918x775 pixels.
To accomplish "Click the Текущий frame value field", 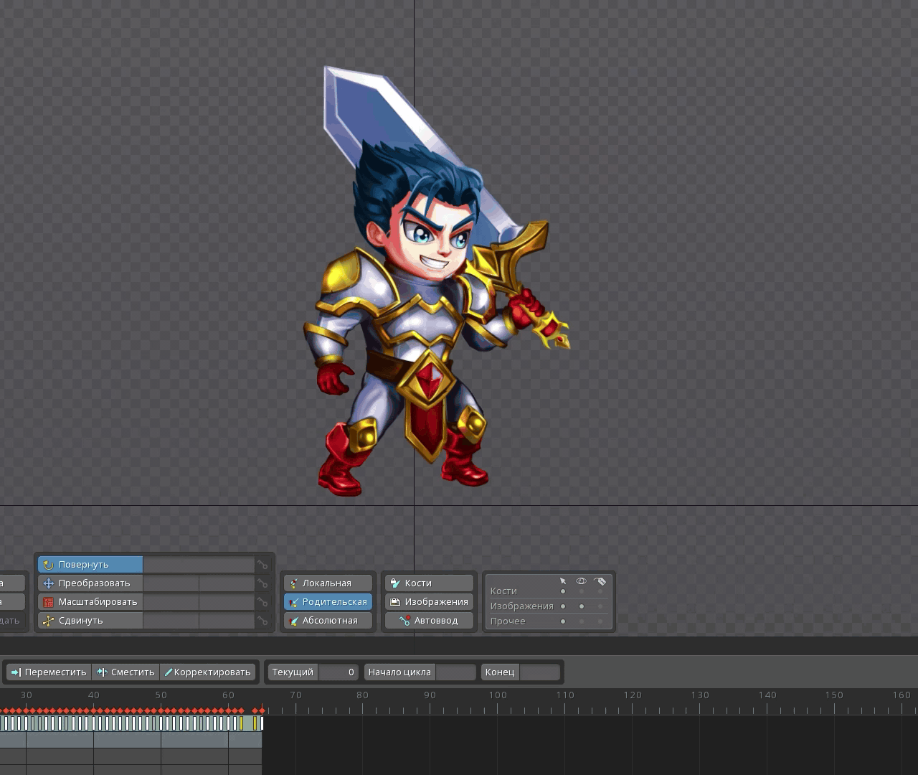I will (x=338, y=672).
